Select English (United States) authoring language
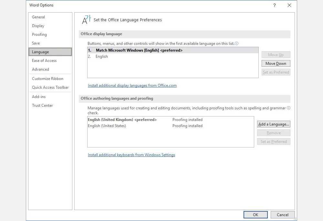323x221 pixels. click(x=171, y=126)
